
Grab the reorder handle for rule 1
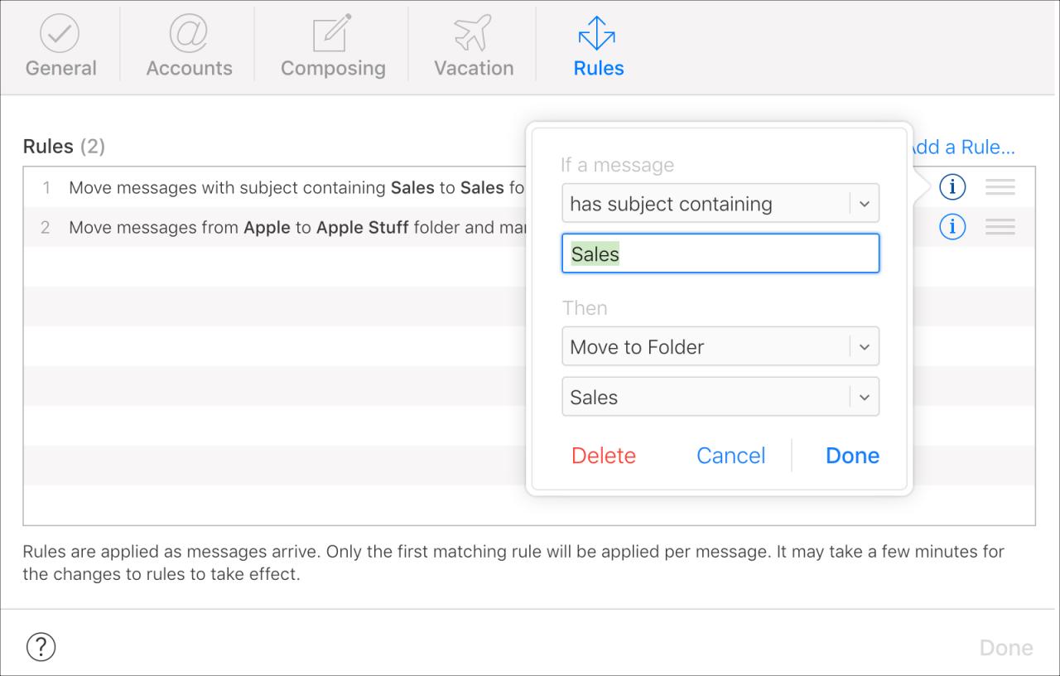pos(1000,187)
